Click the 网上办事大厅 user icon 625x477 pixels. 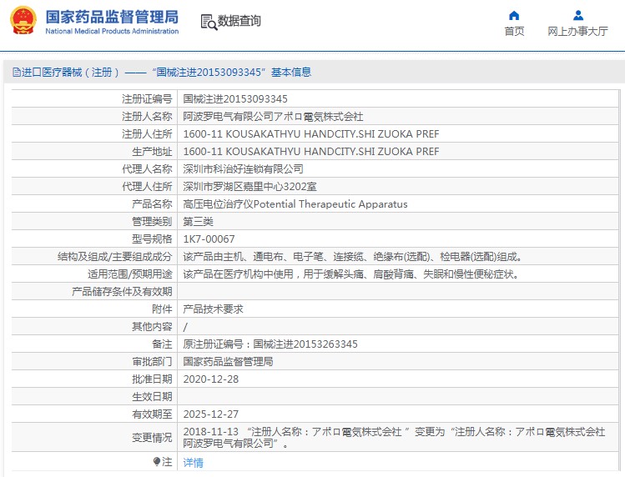tap(578, 16)
